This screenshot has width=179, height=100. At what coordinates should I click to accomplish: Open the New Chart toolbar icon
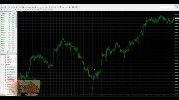(x=2, y=7)
